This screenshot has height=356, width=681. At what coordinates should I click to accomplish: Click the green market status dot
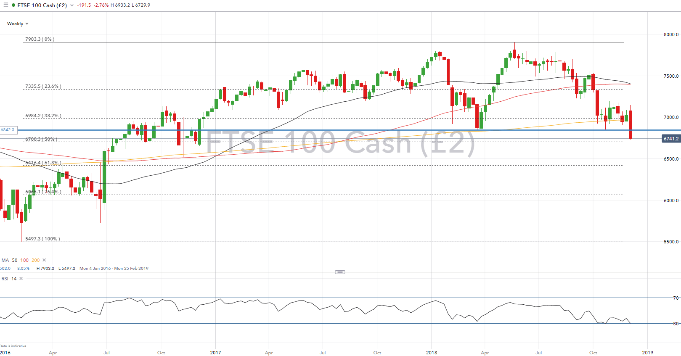[x=13, y=5]
